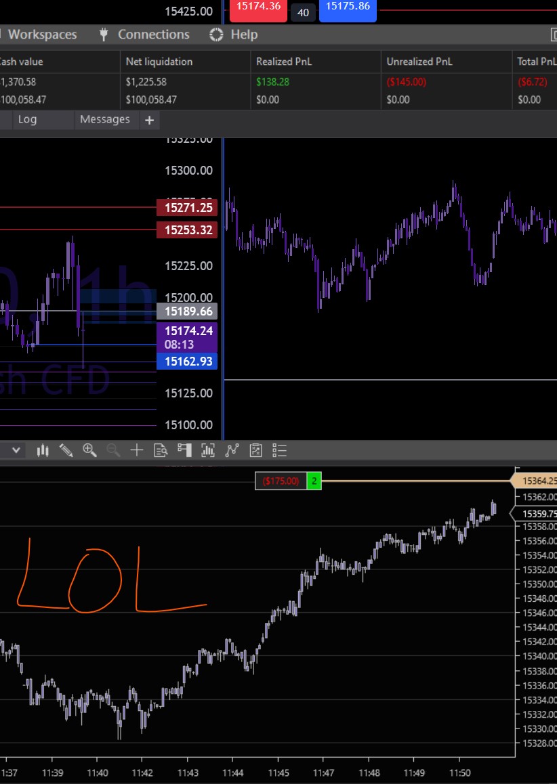Screen dimensions: 557x784
Task: Click the red sell price button 15174.36
Action: 258,10
